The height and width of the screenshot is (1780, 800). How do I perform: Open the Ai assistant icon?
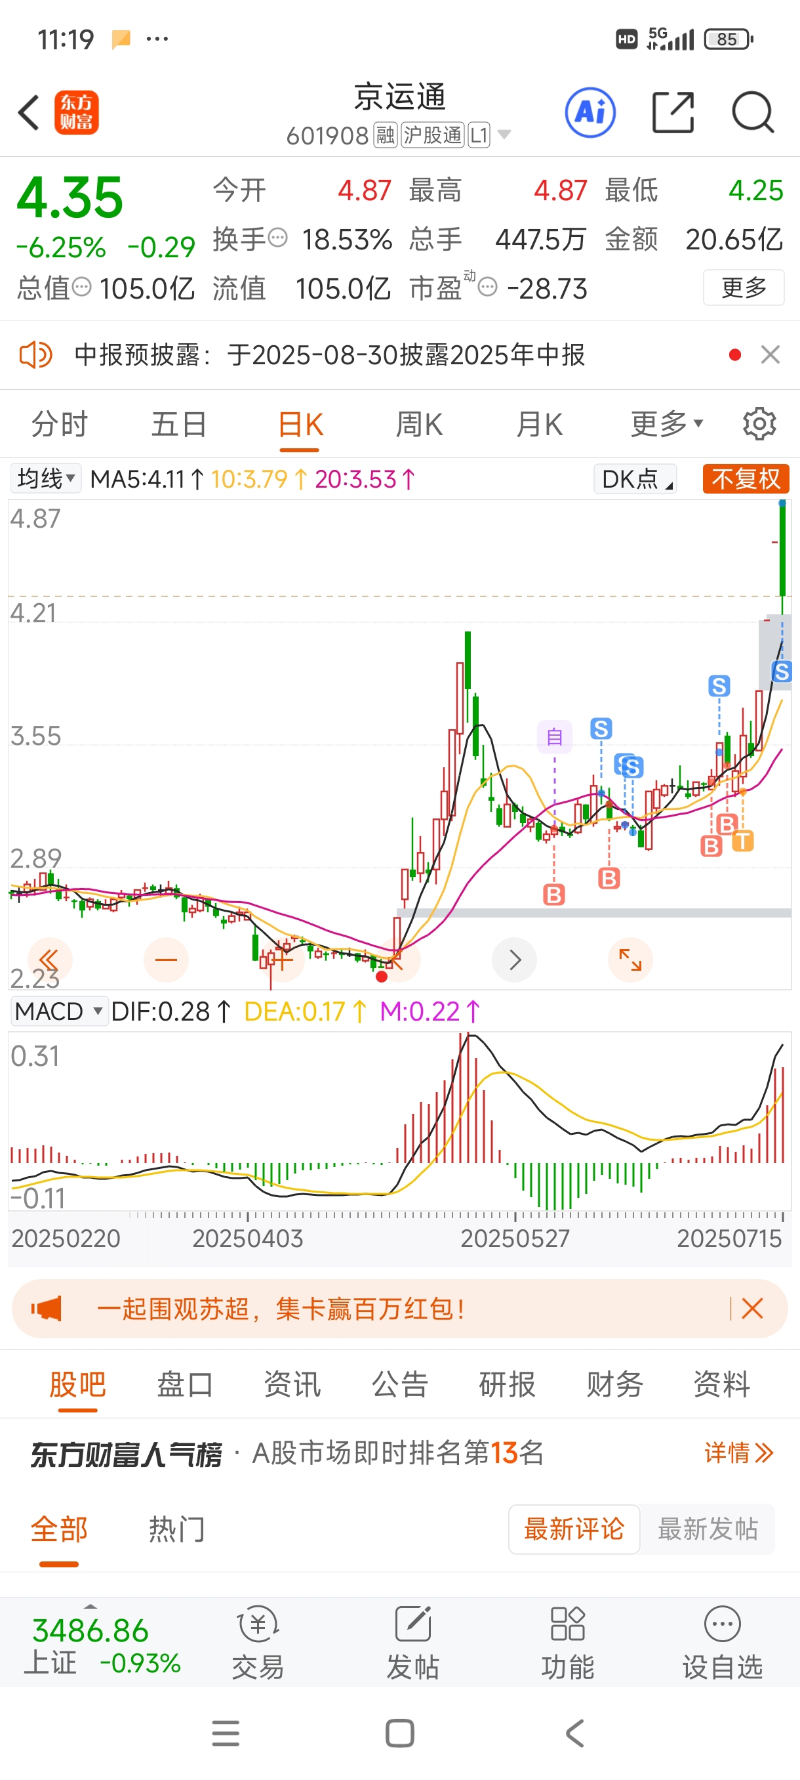tap(590, 113)
